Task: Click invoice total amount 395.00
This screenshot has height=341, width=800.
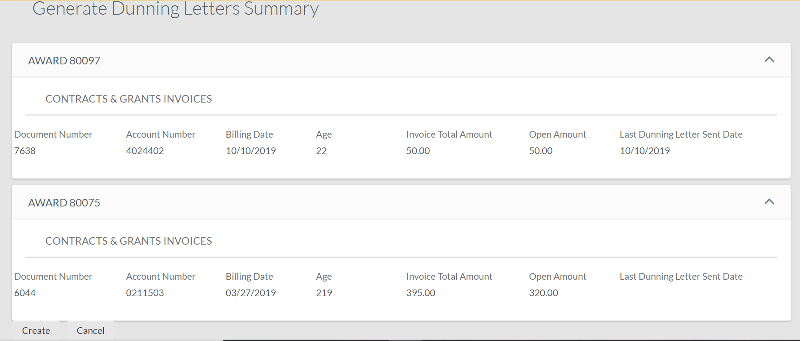Action: [x=421, y=293]
